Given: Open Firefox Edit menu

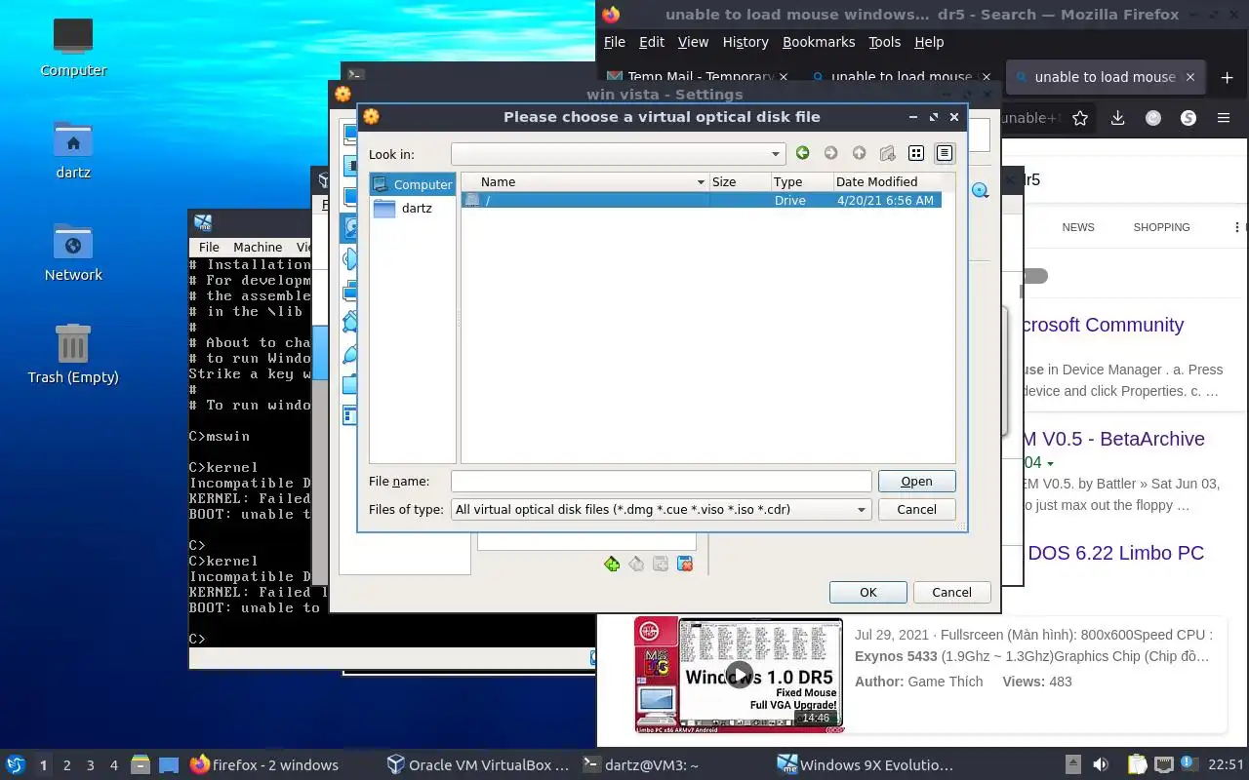Looking at the screenshot, I should pyautogui.click(x=652, y=42).
